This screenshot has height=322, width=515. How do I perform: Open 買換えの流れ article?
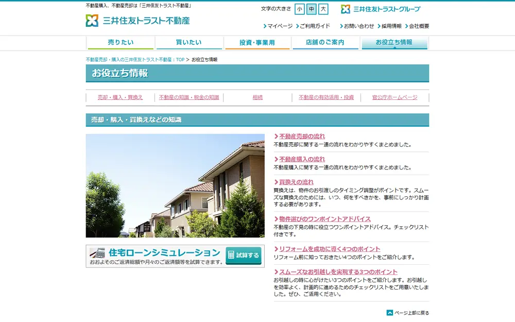[x=296, y=182]
